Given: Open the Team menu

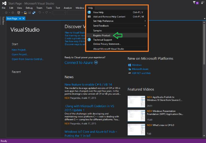Looking at the screenshot, I should tap(39, 8).
